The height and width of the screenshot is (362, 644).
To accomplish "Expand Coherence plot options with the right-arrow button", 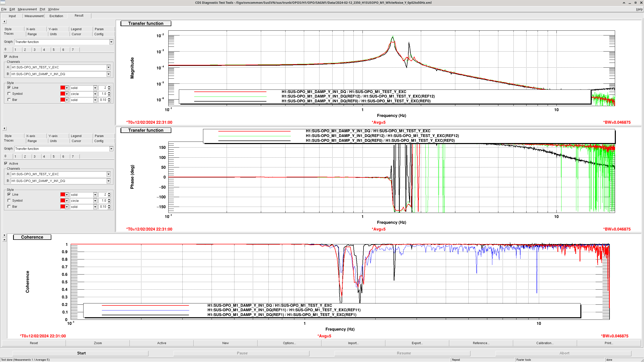I will click(4, 235).
